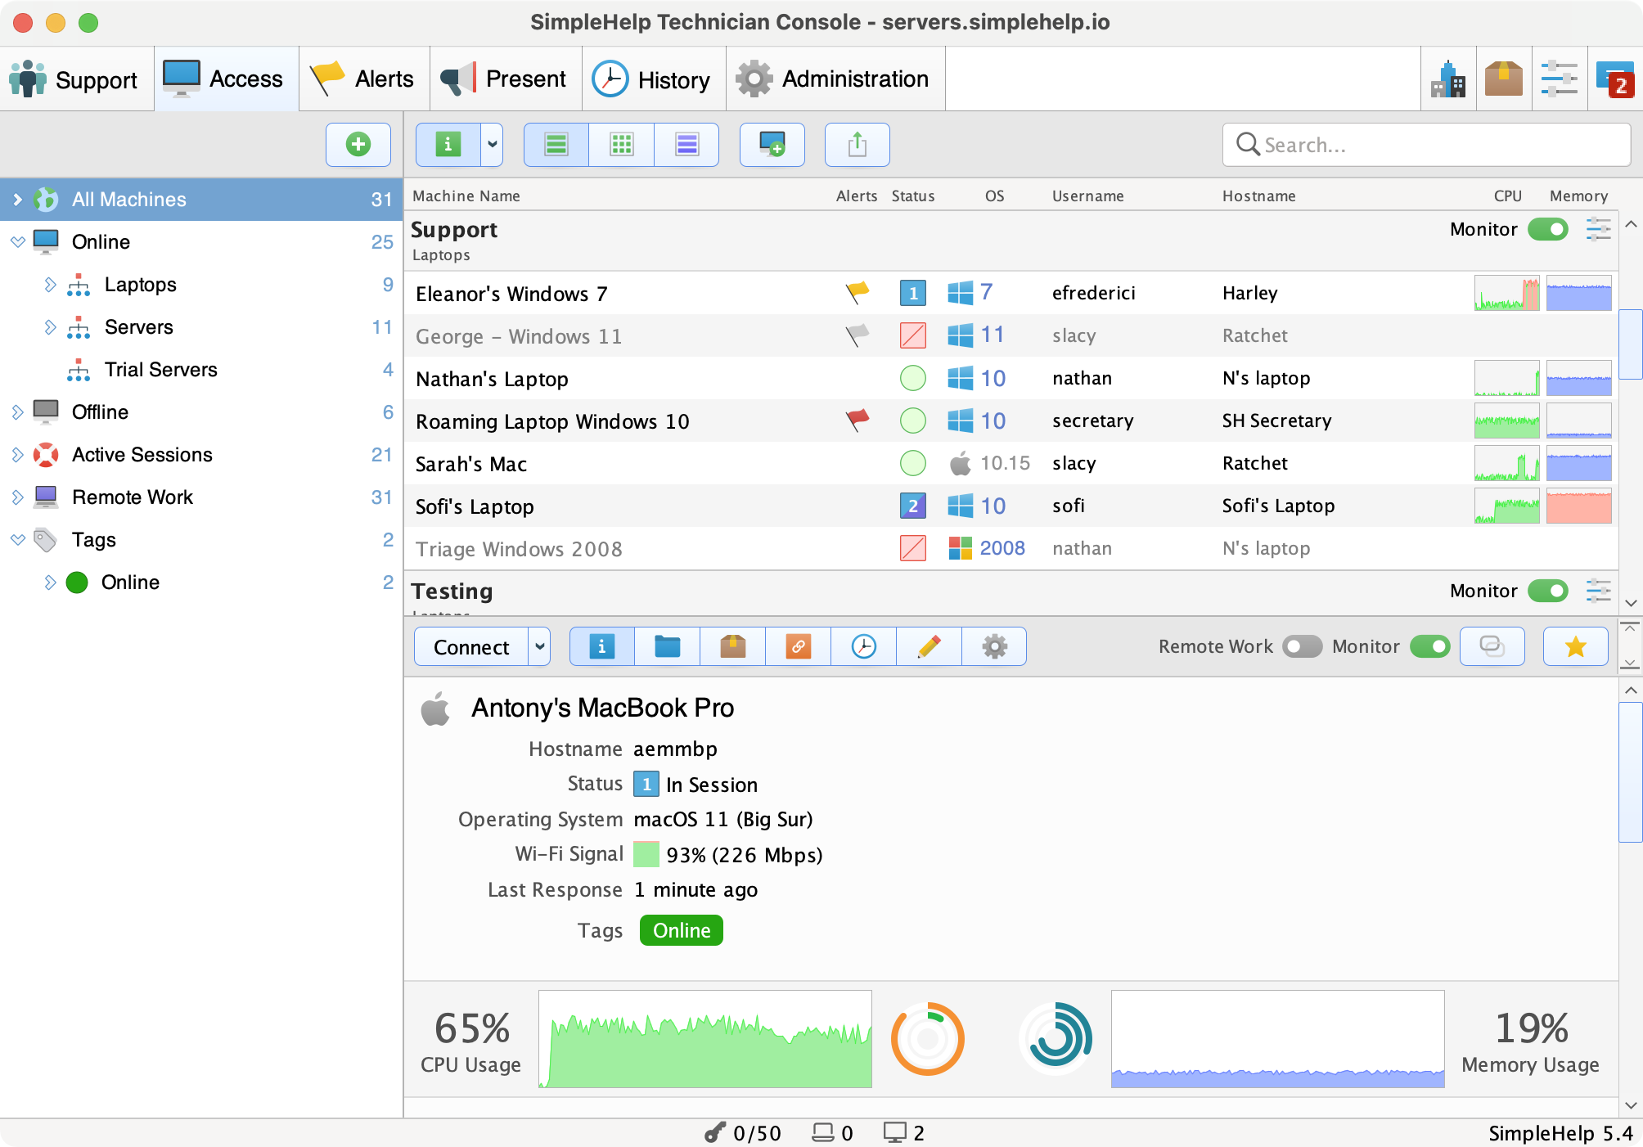Collapse the Online tree node
1643x1147 pixels.
click(x=18, y=242)
